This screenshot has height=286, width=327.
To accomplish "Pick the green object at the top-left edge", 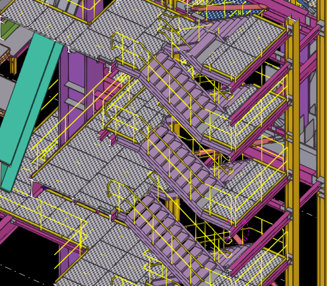I will pyautogui.click(x=6, y=29).
